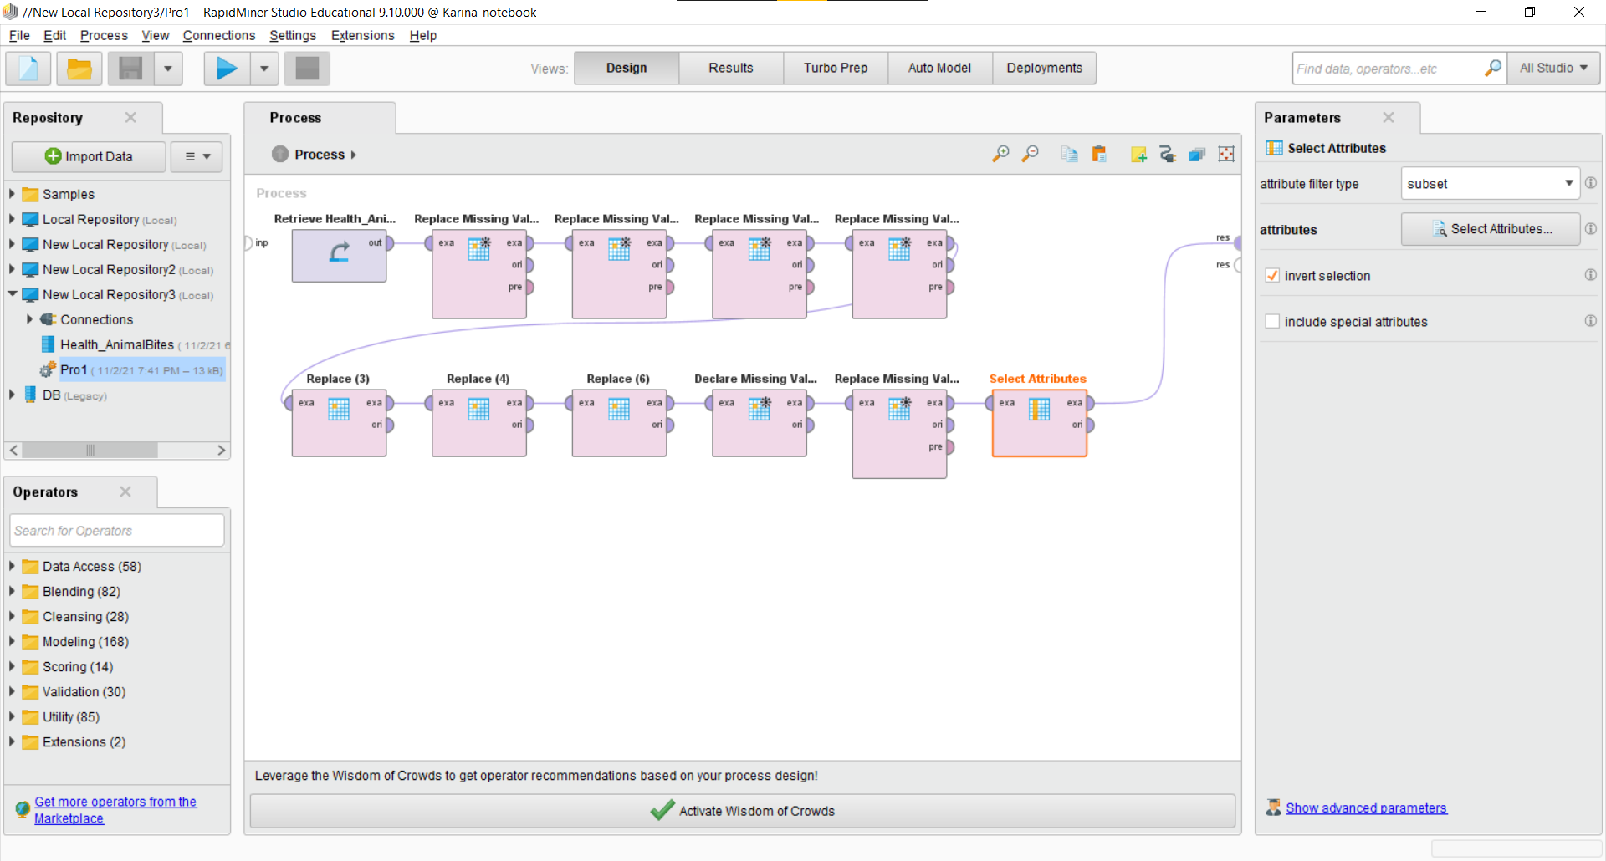
Task: Open the All Studio search scope dropdown
Action: pyautogui.click(x=1553, y=68)
